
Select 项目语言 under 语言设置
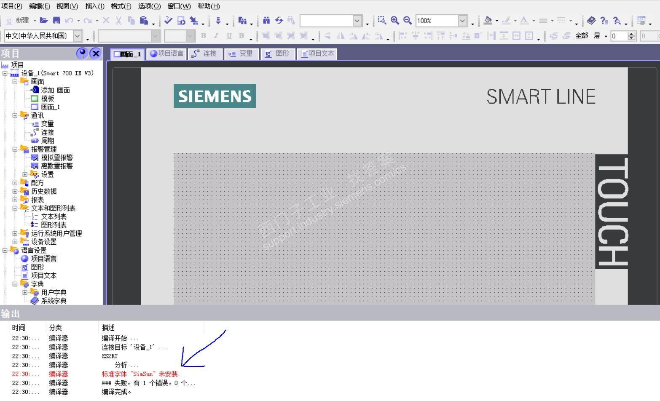coord(43,259)
